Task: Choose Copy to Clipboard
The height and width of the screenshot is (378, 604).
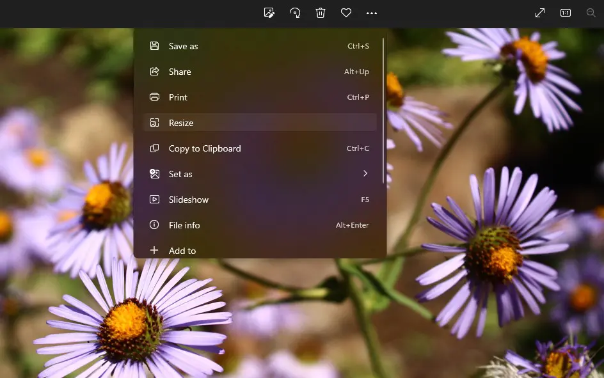Action: [205, 148]
